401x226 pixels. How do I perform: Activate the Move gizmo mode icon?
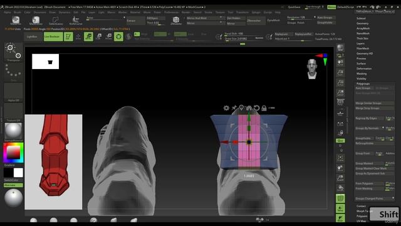click(x=88, y=36)
